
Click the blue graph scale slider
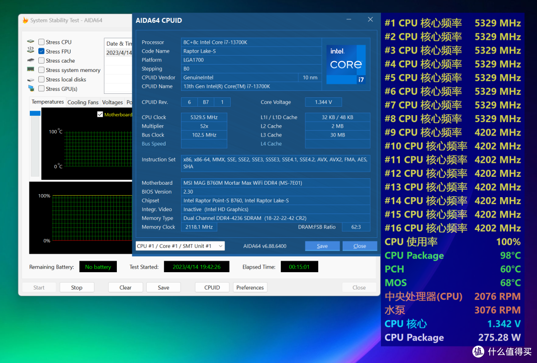(35, 113)
